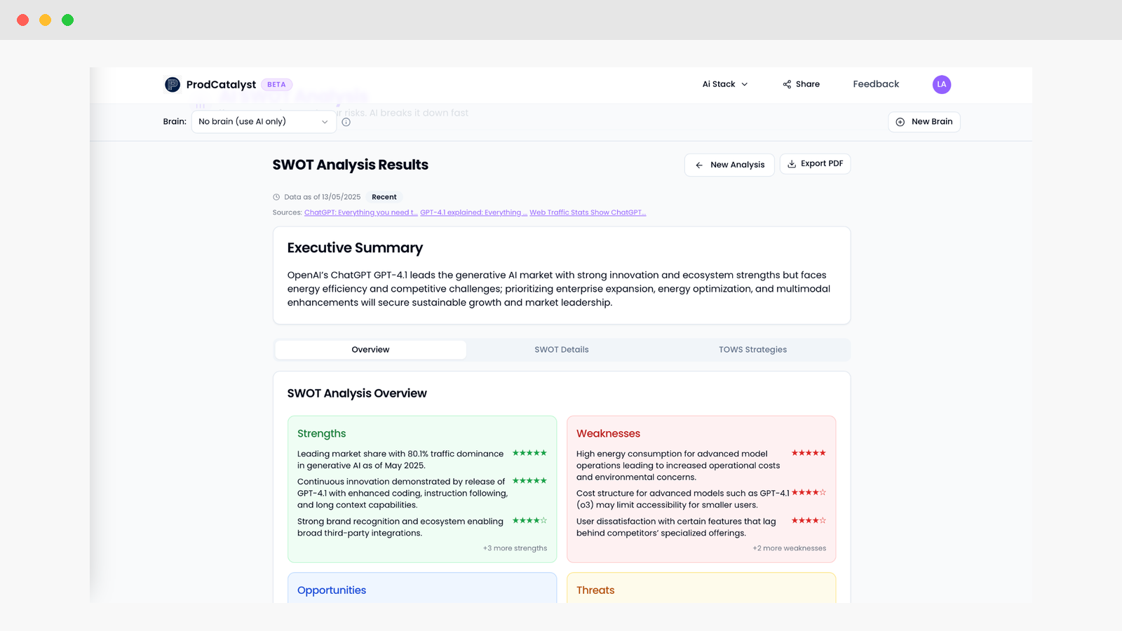Click the macOS red close window button
The height and width of the screenshot is (631, 1122).
click(x=23, y=20)
